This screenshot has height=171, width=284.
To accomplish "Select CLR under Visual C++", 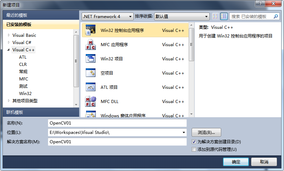I will click(x=23, y=64).
